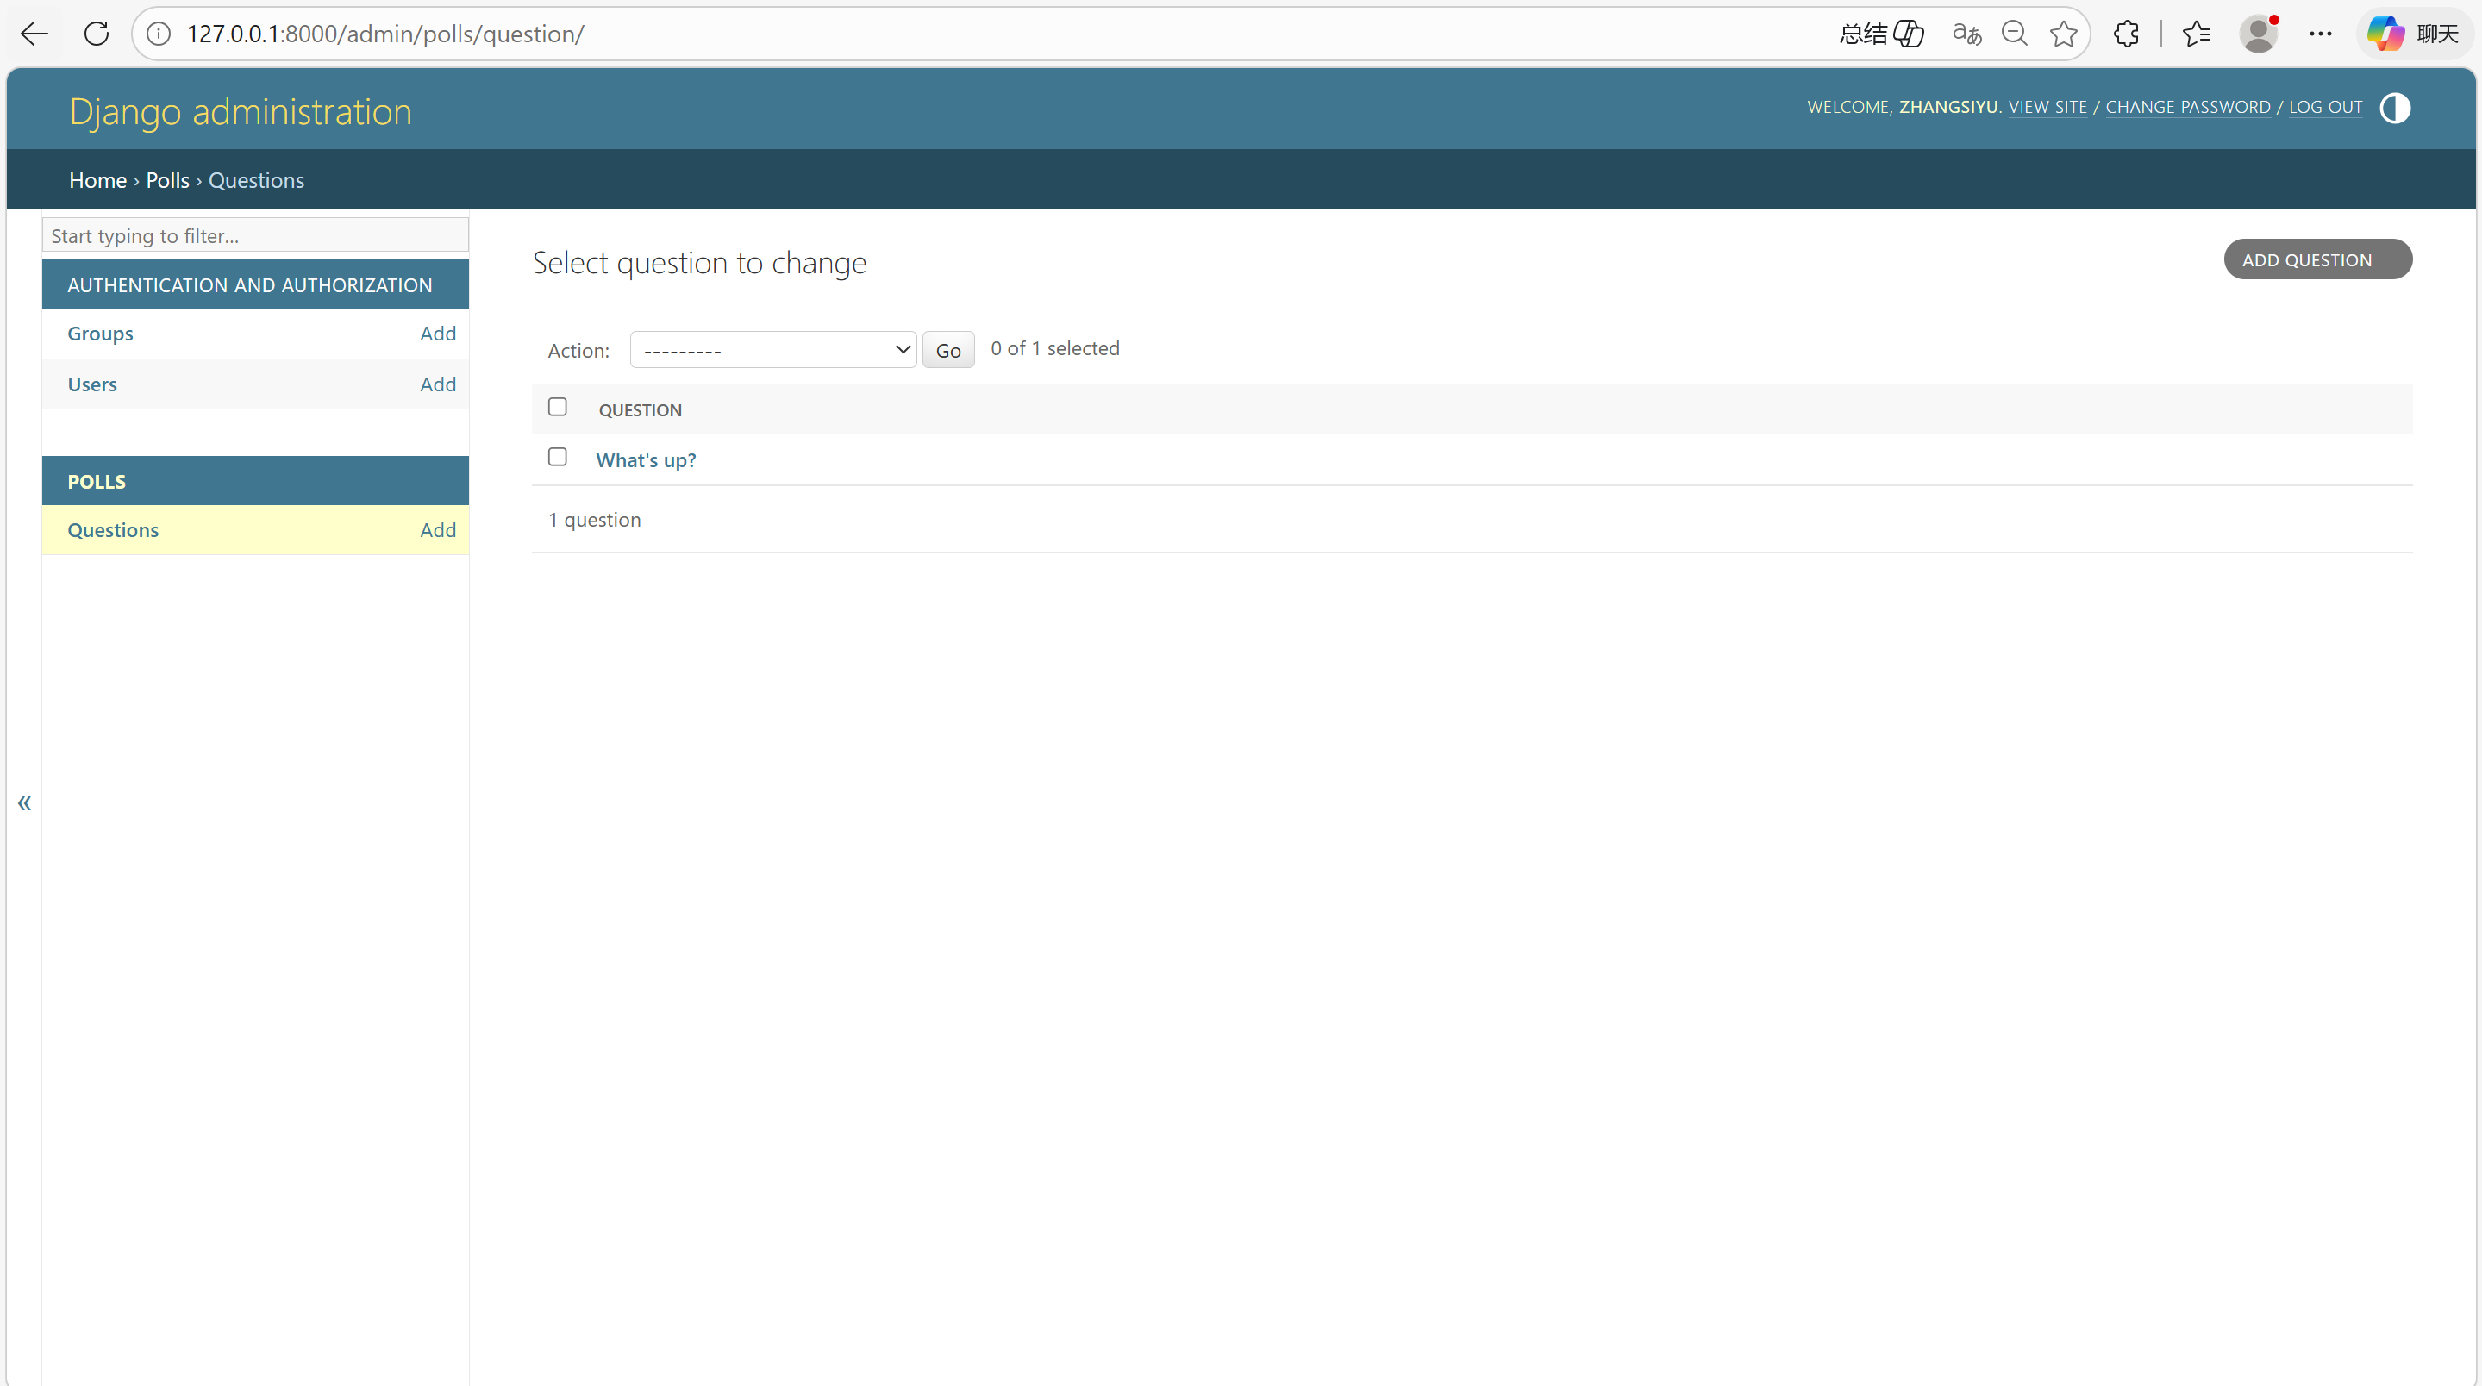Open the Copilot chat icon
The height and width of the screenshot is (1386, 2482).
pos(2414,34)
